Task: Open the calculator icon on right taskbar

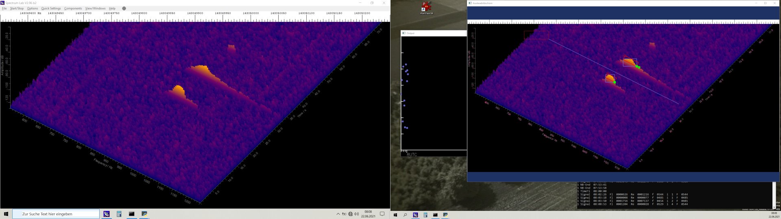Action: point(425,215)
